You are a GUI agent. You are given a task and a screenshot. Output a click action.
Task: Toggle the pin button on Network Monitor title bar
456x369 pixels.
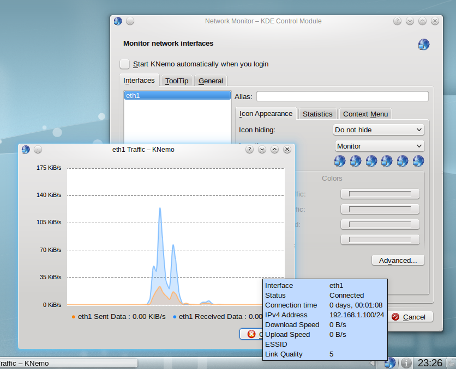130,21
